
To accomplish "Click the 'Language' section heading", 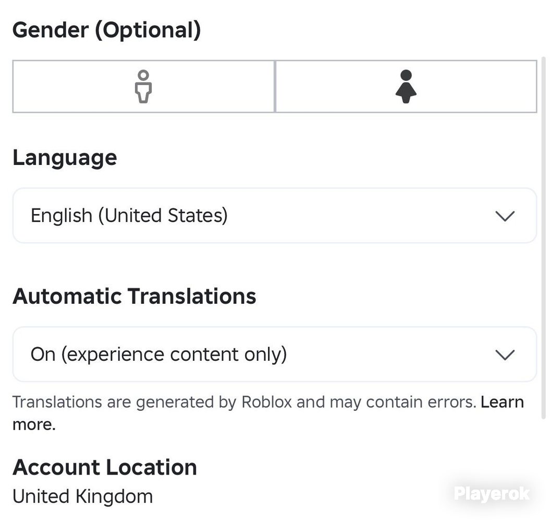I will (x=65, y=158).
